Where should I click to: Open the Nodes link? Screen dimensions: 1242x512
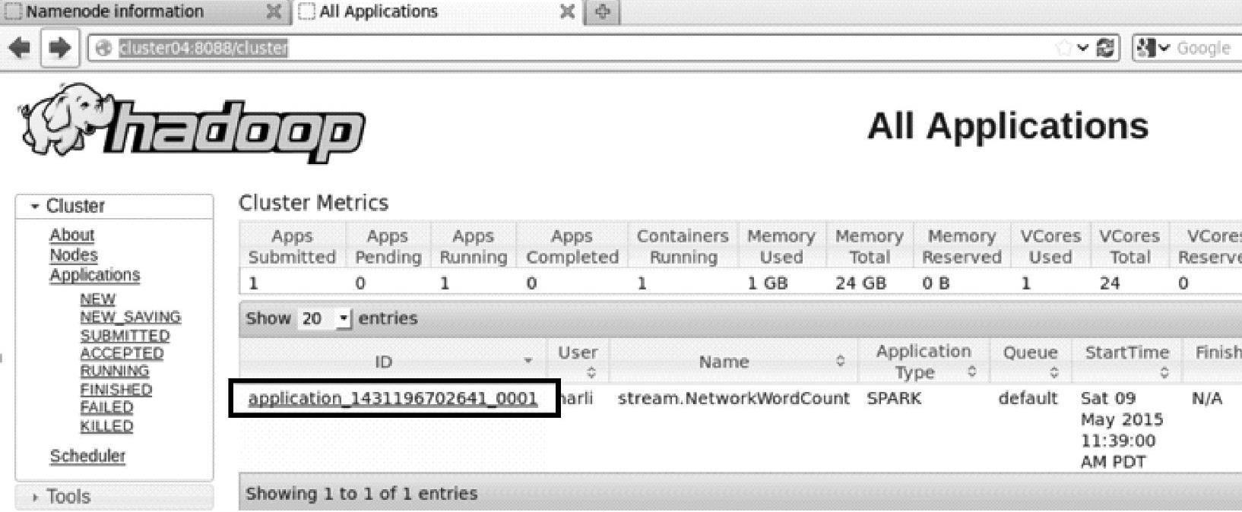(74, 254)
